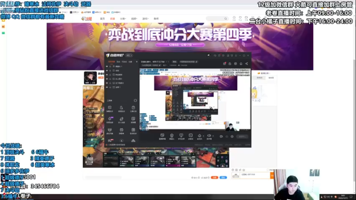This screenshot has width=356, height=200.
Task: Expand speaker options arrow
Action: 213,136
